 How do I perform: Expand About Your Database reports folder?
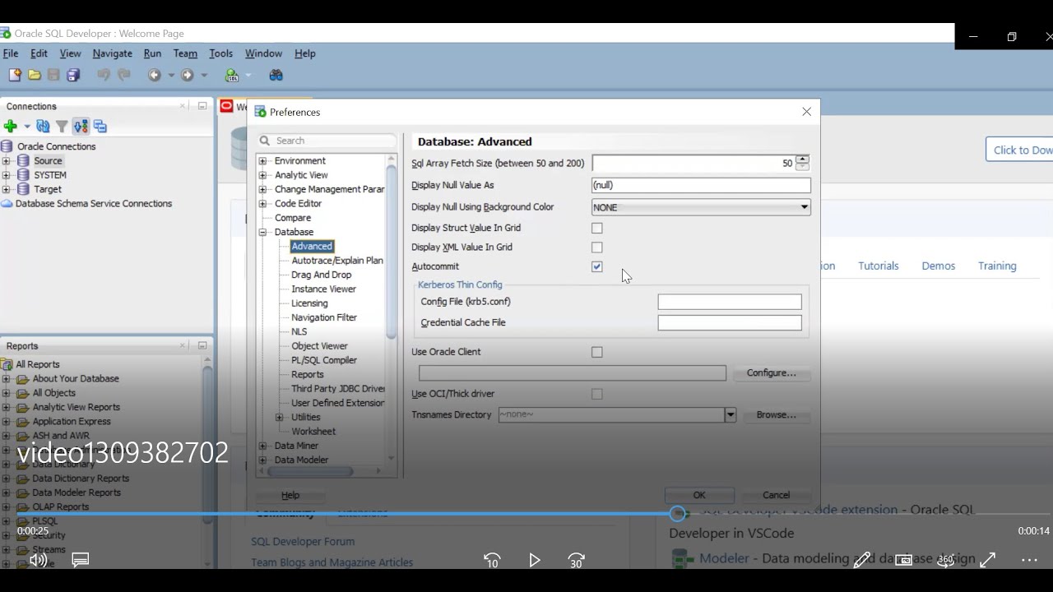point(6,379)
